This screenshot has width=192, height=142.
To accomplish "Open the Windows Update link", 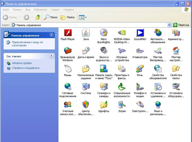I will 22,63.
